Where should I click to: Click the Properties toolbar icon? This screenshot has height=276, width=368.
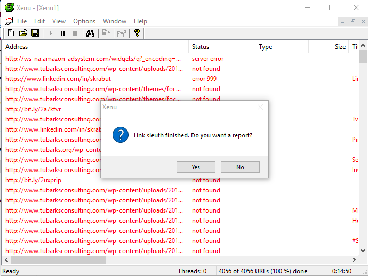click(x=121, y=34)
